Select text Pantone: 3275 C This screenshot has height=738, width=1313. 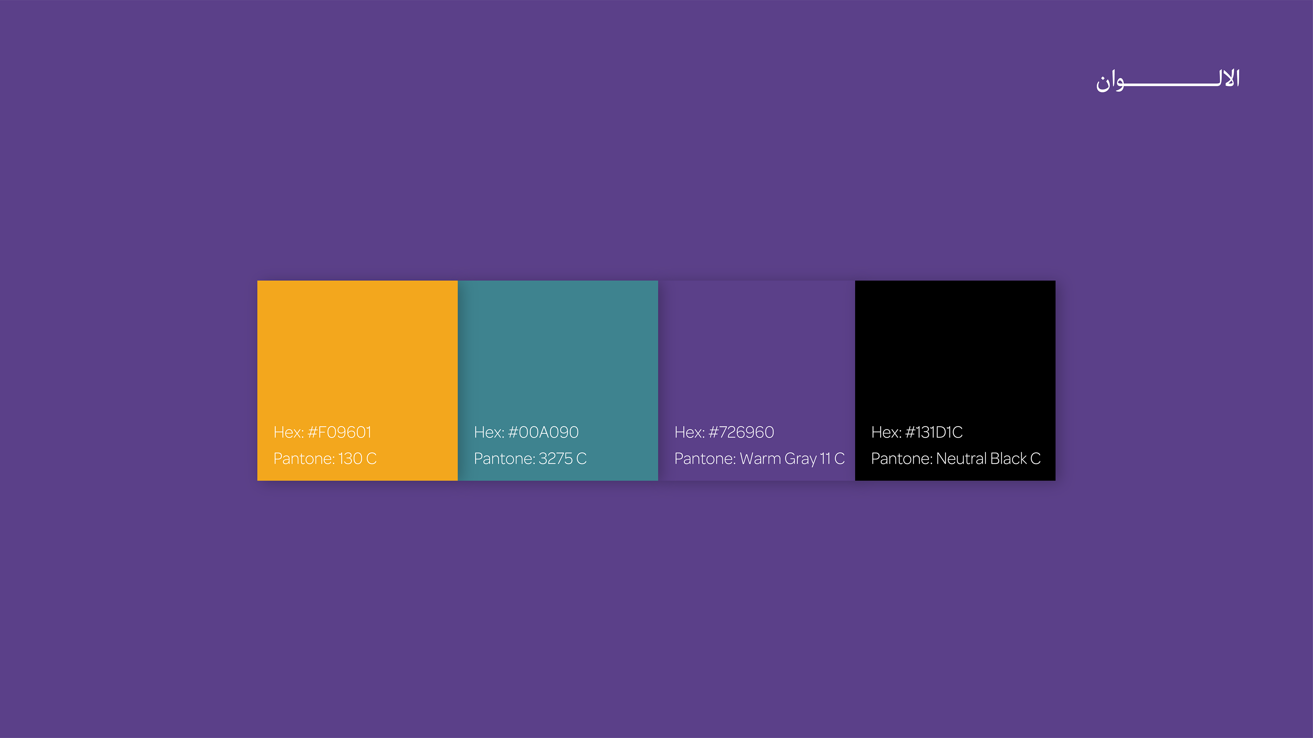click(530, 459)
